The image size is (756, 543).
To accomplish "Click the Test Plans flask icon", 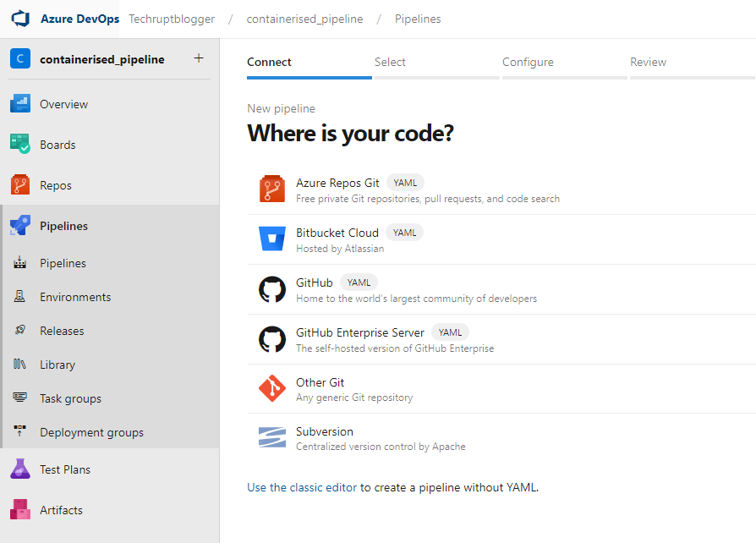I will point(20,469).
